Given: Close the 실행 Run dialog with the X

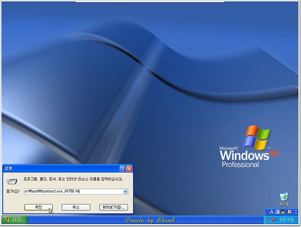Looking at the screenshot, I should (130, 168).
